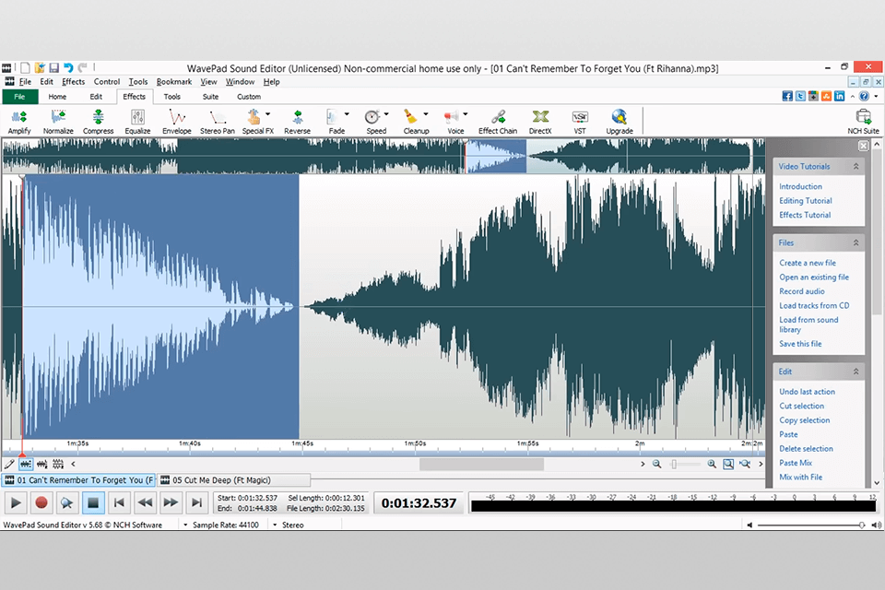
Task: Open the Effects Tutorial link
Action: [805, 215]
